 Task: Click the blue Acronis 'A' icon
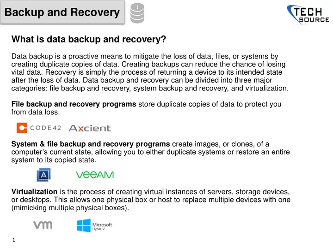43,175
